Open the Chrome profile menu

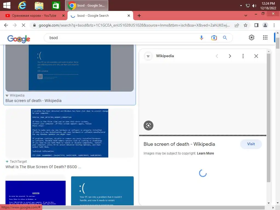[265, 25]
